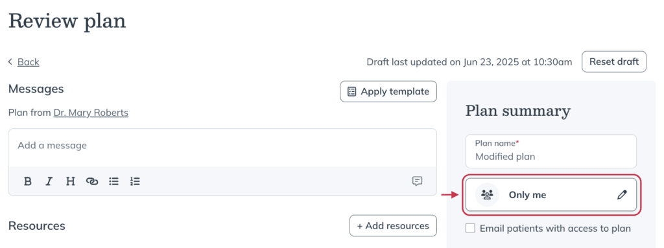
Task: Click the Plan summary heading
Action: tap(518, 111)
